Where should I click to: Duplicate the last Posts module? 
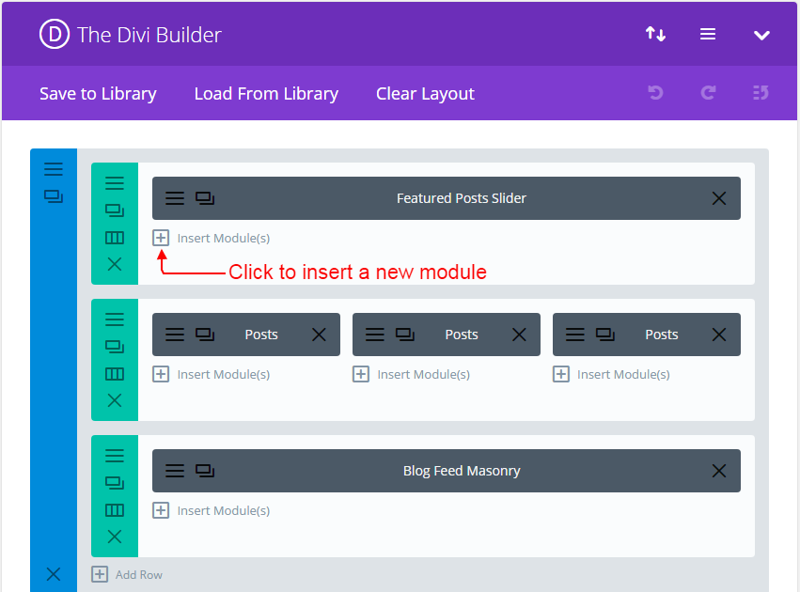pos(605,335)
